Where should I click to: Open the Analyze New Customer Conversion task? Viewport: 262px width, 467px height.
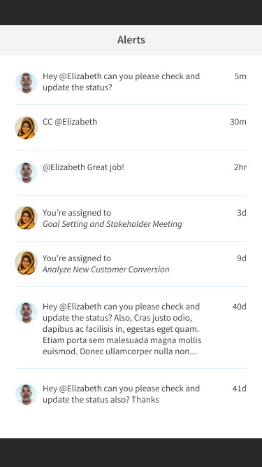[x=105, y=270]
